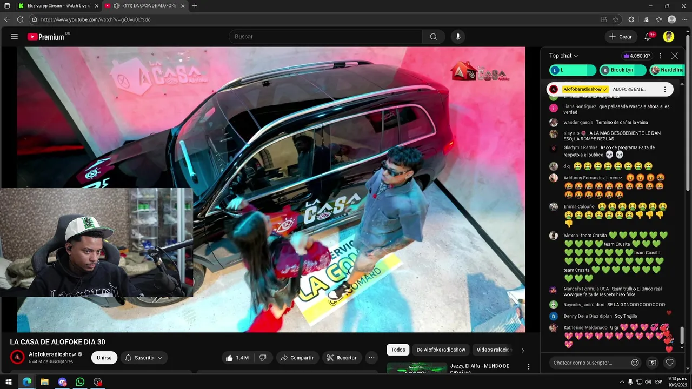Open the more actions ellipsis under video
This screenshot has width=692, height=389.
[371, 358]
